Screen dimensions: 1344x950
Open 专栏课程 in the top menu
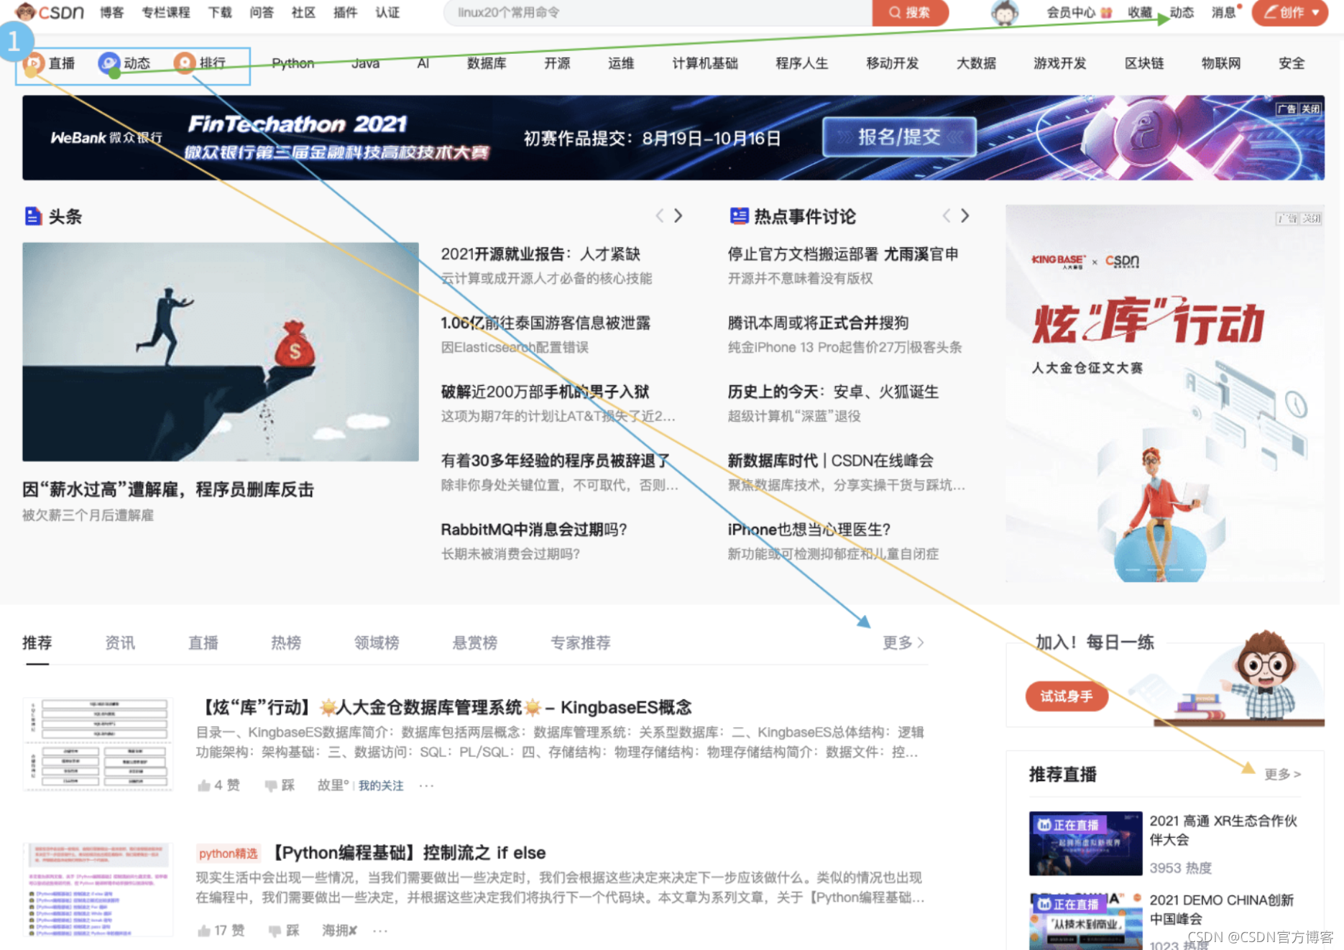tap(166, 12)
